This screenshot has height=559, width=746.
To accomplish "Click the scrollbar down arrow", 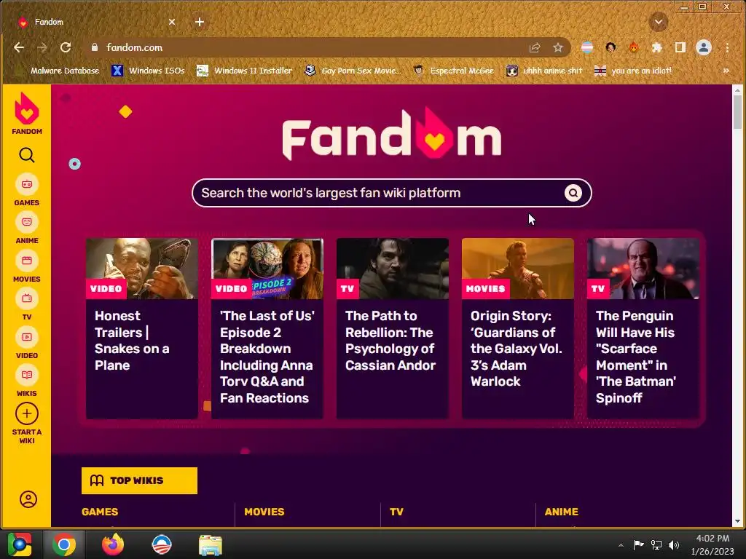I will (x=737, y=521).
